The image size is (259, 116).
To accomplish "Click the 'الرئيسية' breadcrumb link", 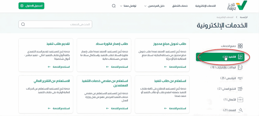I will pyautogui.click(x=243, y=17).
